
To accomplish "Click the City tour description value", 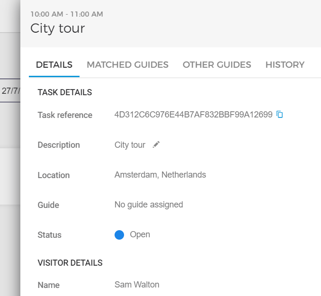I will pos(130,145).
